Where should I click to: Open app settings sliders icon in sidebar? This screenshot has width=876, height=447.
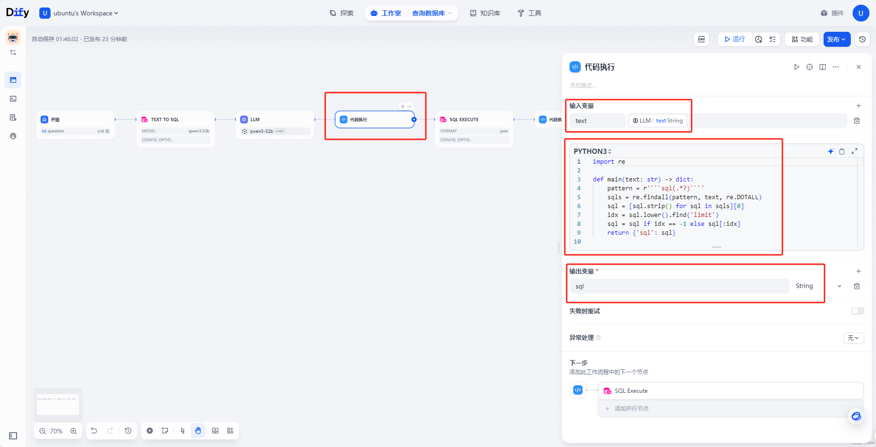click(13, 52)
